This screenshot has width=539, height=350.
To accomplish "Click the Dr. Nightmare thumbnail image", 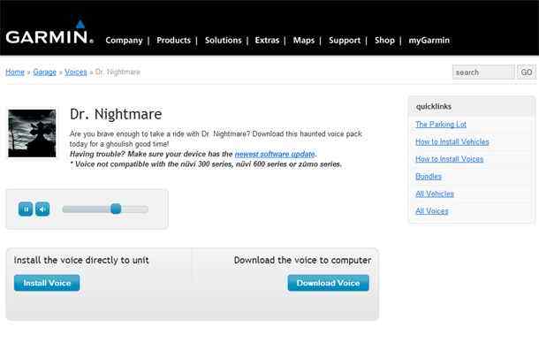I will [32, 133].
